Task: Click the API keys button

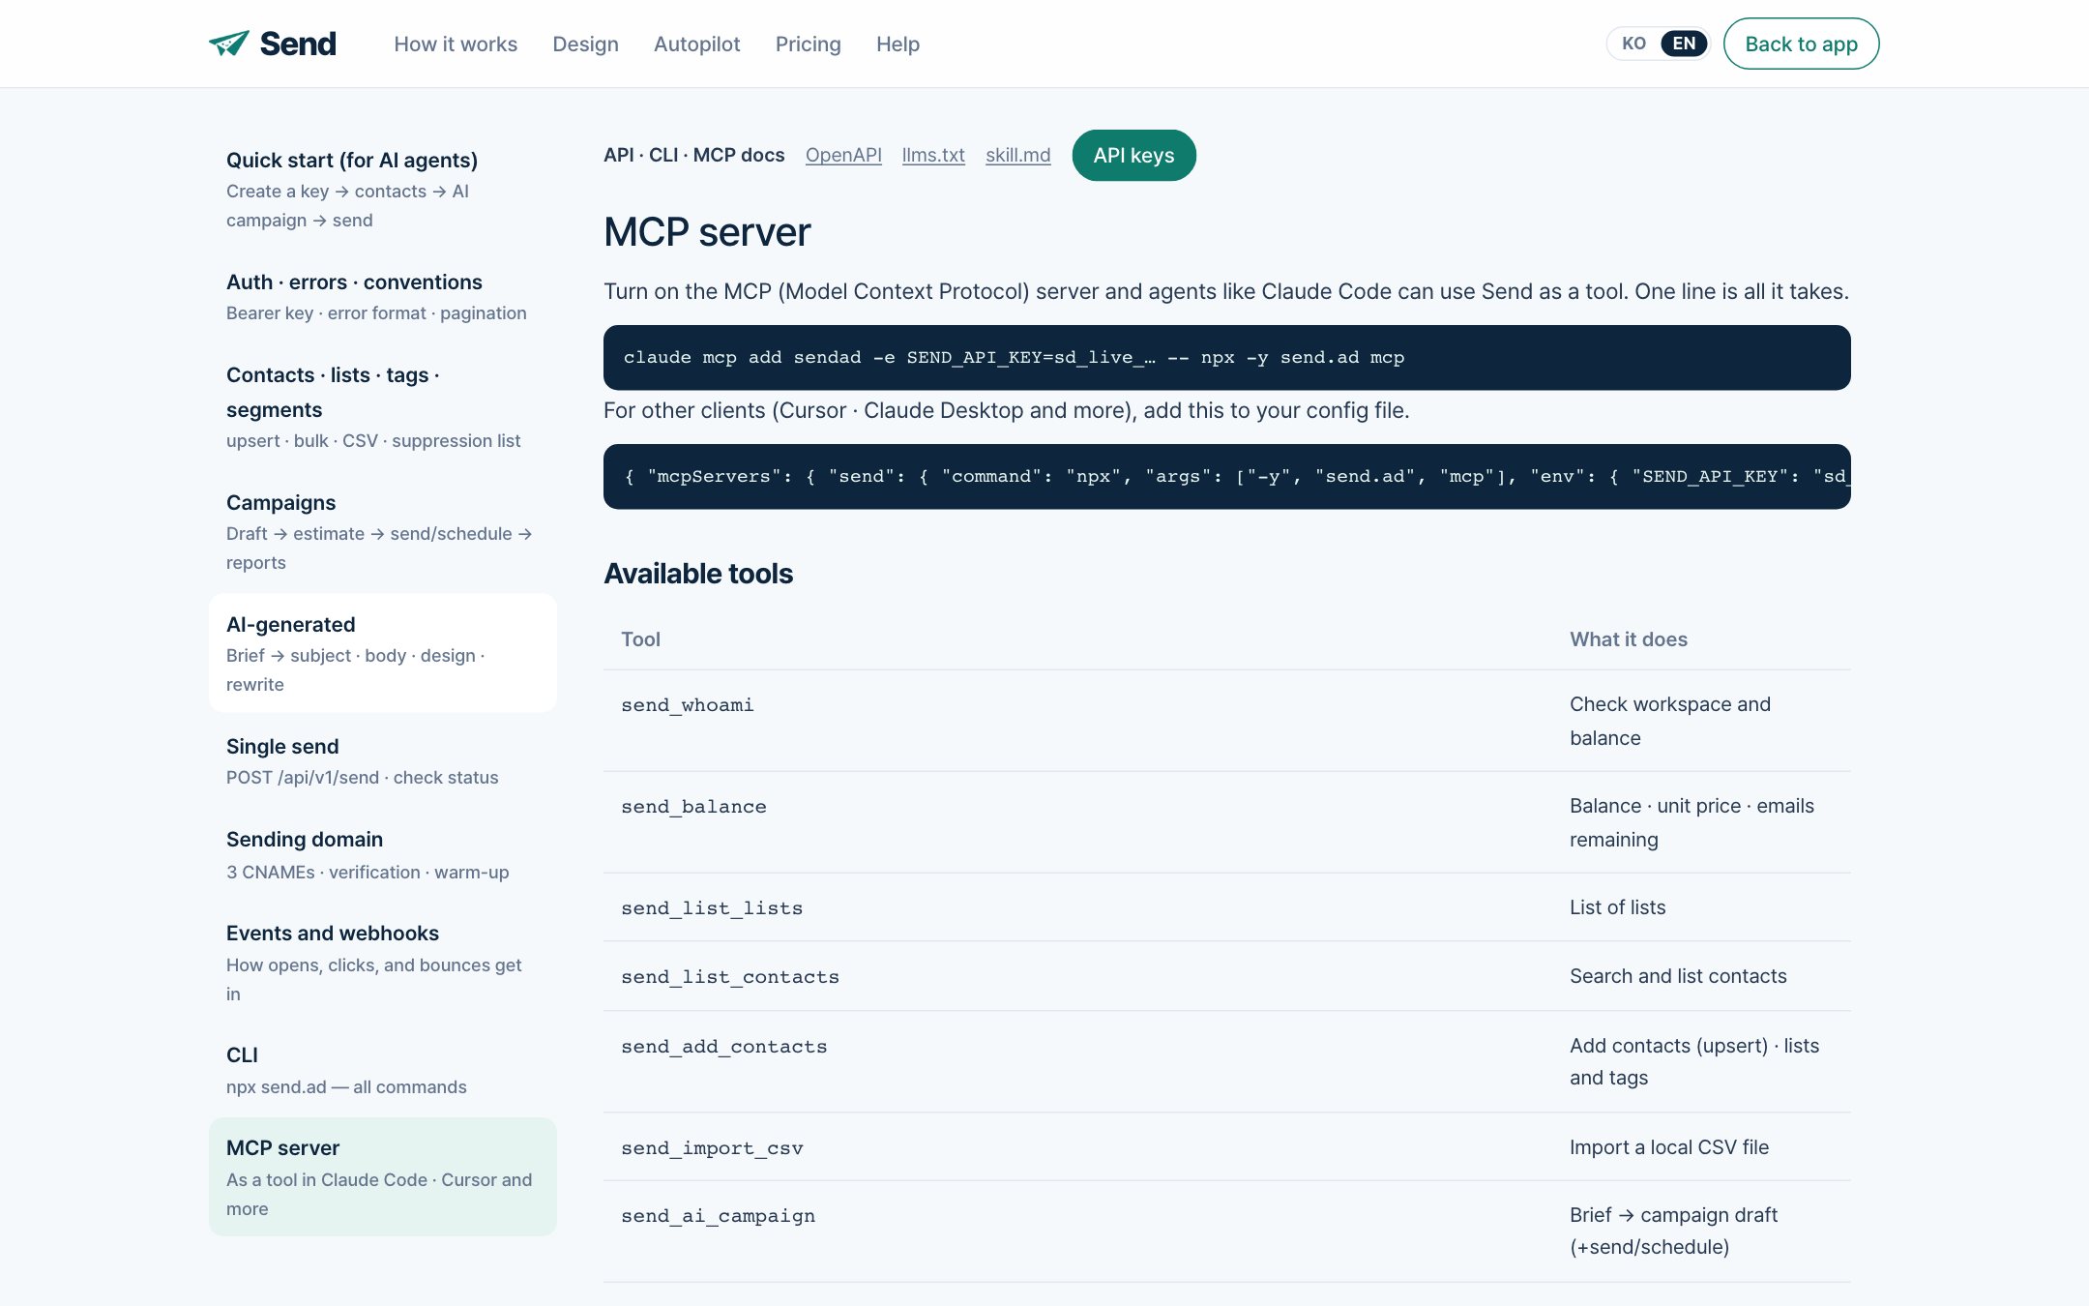Action: coord(1133,155)
